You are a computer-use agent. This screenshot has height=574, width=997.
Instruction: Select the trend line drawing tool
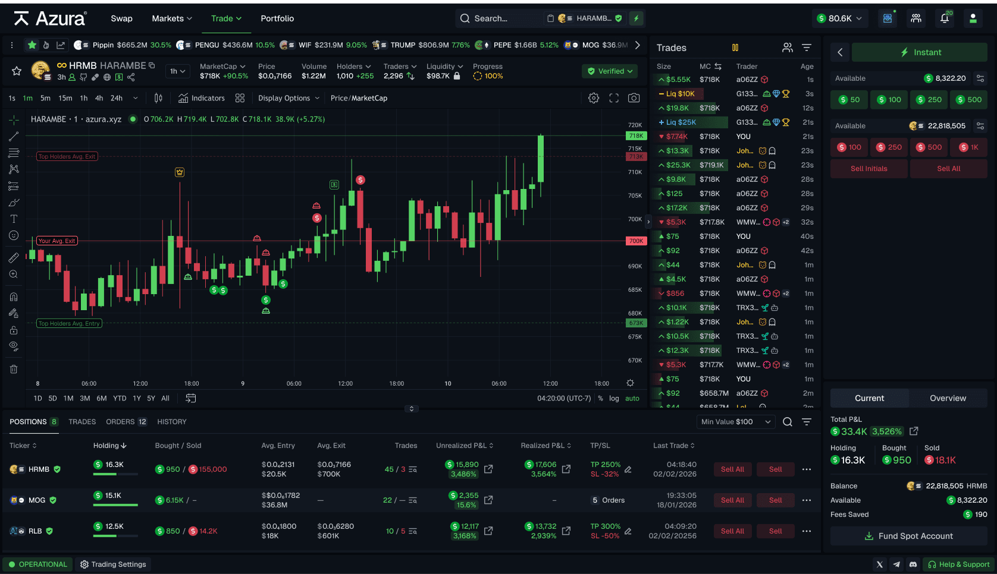[14, 137]
